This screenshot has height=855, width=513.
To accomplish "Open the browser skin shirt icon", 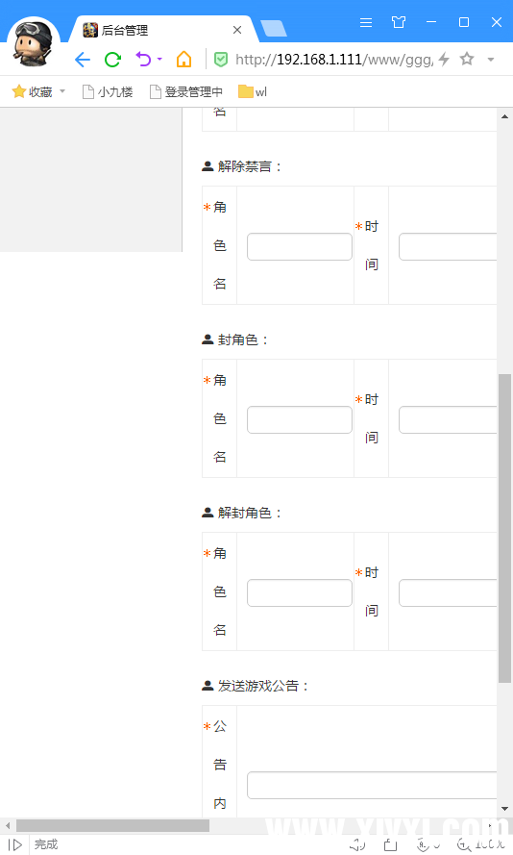I will tap(399, 22).
